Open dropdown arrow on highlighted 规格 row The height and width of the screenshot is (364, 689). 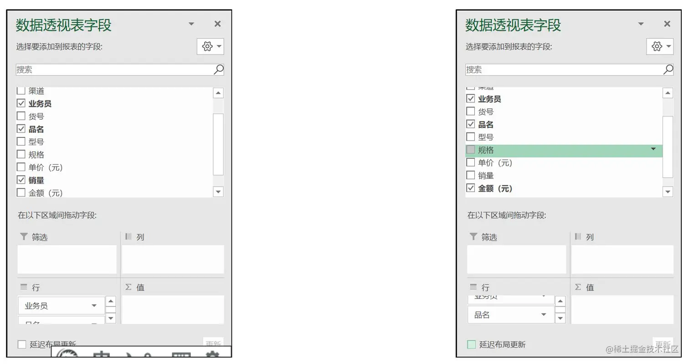[x=653, y=149]
